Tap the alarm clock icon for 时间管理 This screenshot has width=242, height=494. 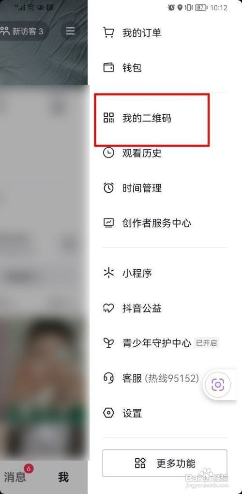point(108,188)
